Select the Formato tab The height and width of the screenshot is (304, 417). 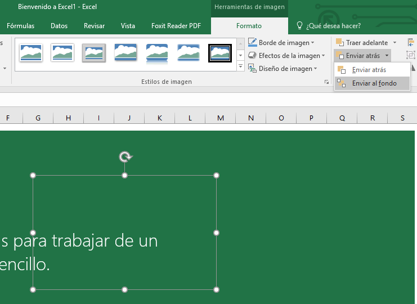pyautogui.click(x=249, y=26)
